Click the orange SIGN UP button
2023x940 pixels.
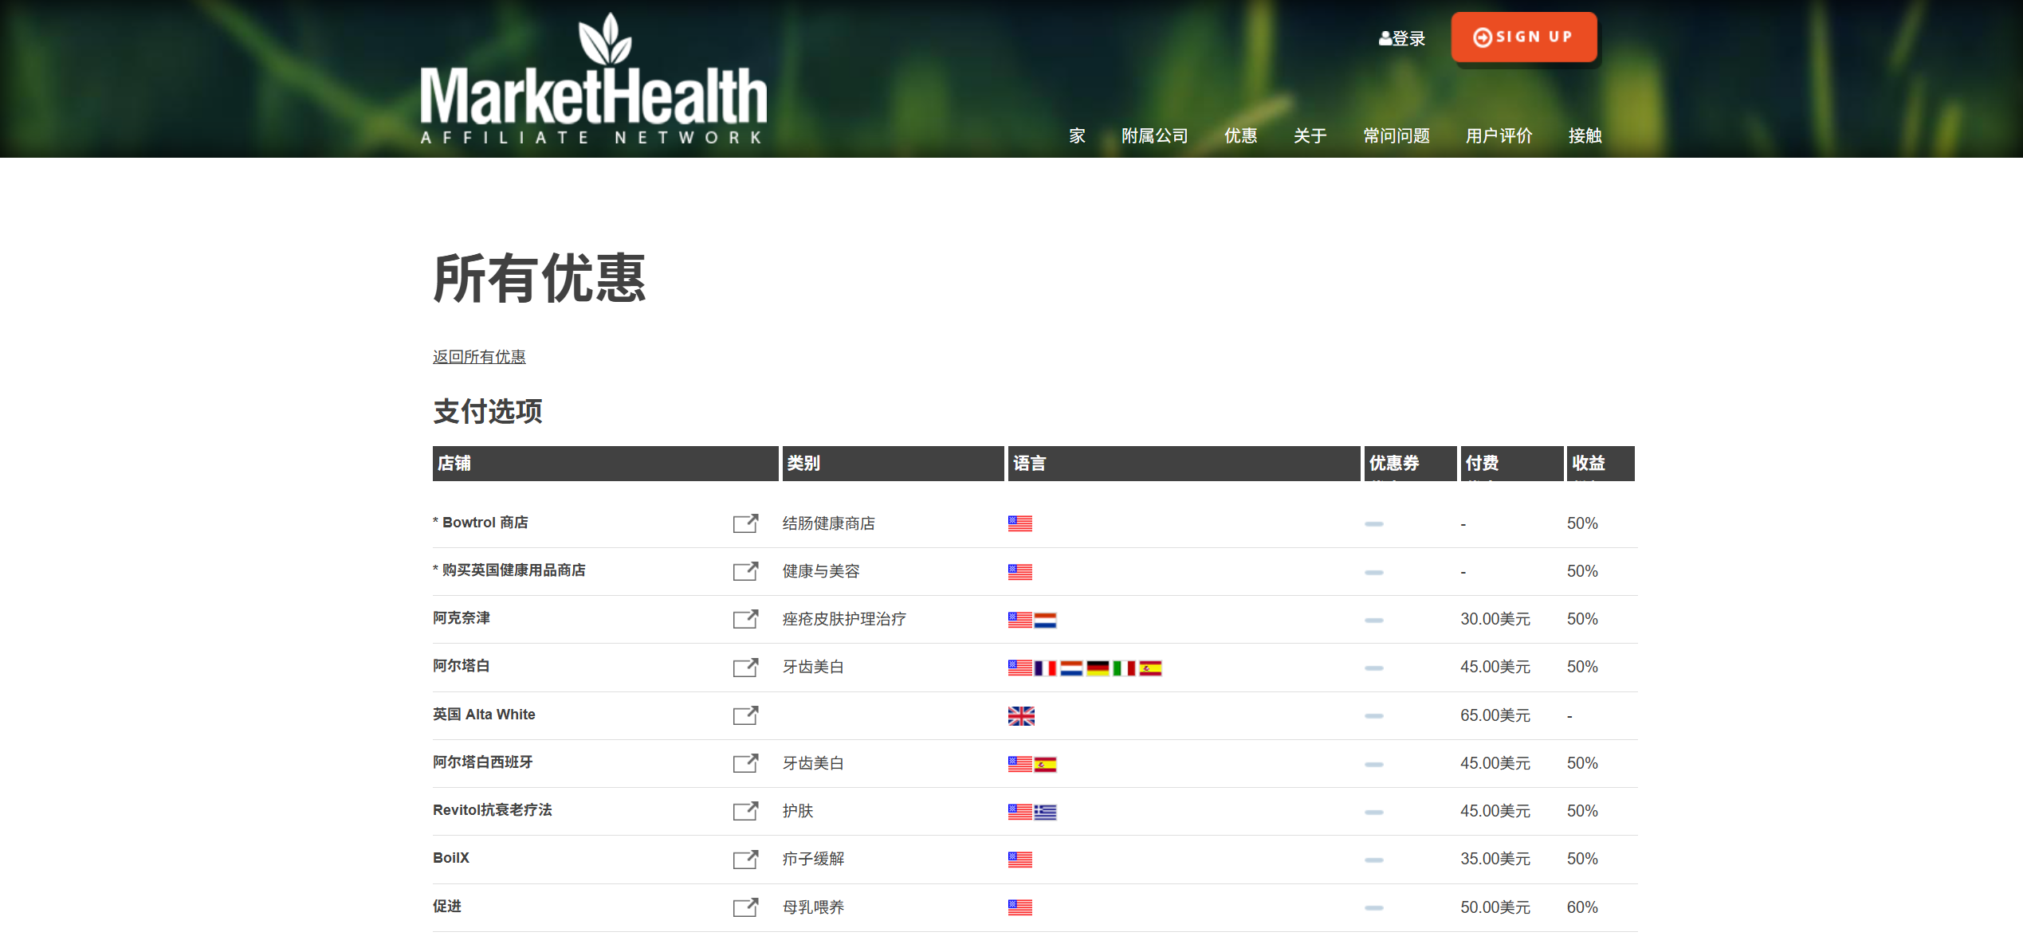pyautogui.click(x=1524, y=37)
